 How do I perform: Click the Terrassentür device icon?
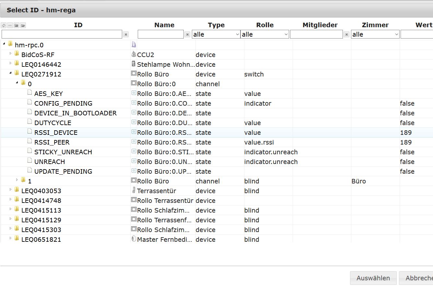(x=134, y=190)
